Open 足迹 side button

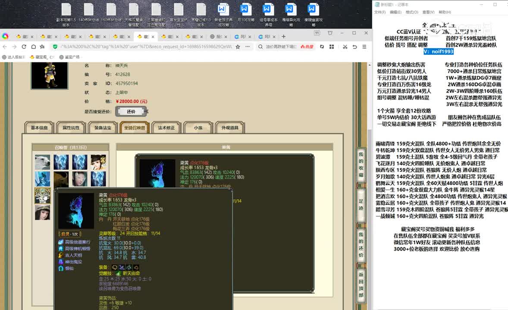pyautogui.click(x=361, y=205)
